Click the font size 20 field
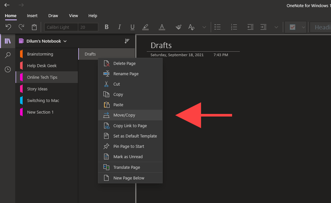Image resolution: width=331 pixels, height=203 pixels. click(88, 27)
